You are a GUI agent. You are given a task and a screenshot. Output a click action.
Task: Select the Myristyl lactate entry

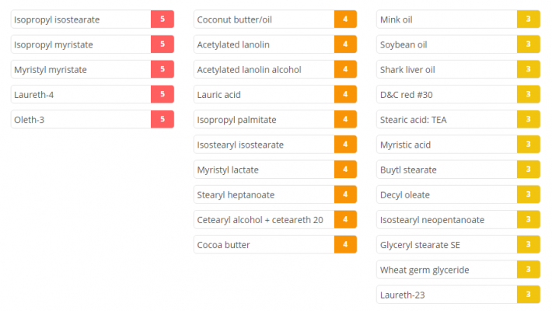(228, 169)
